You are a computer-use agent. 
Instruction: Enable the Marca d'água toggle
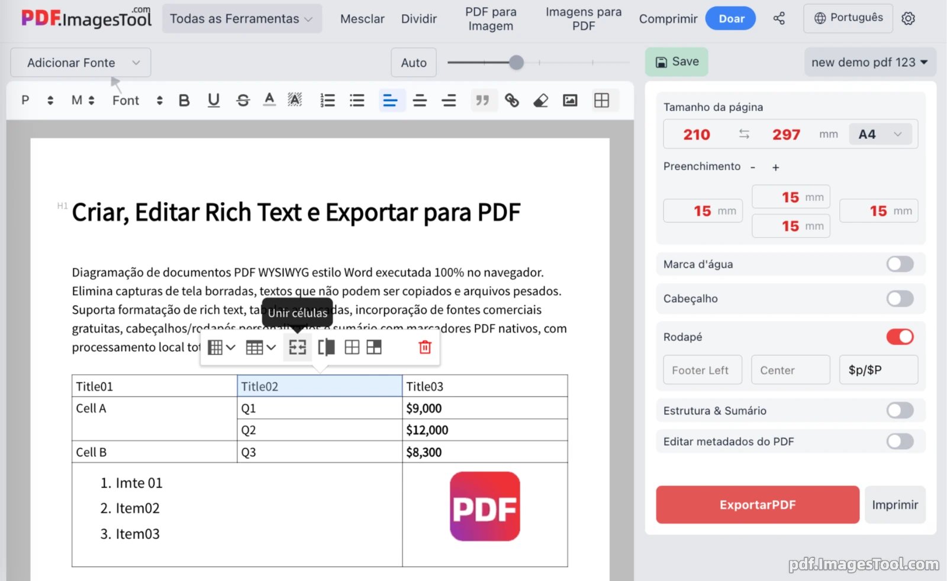coord(900,264)
